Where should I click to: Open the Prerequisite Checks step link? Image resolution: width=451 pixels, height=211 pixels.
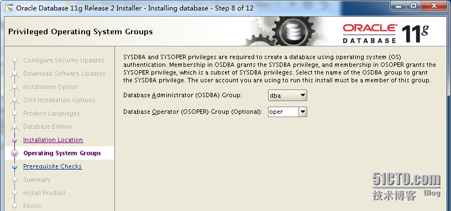pos(53,166)
